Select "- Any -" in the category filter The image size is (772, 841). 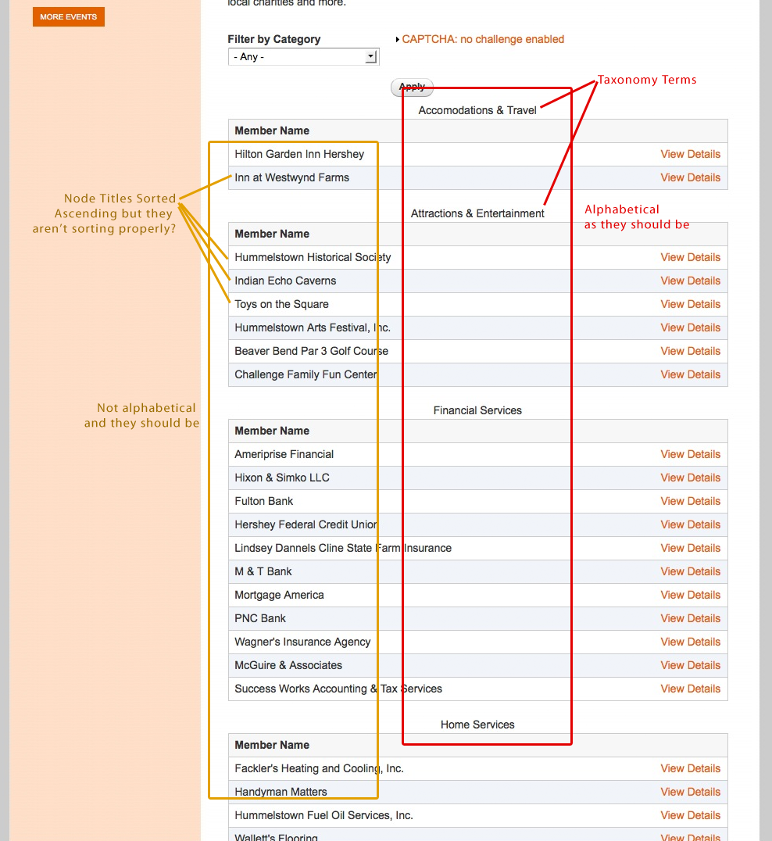coord(289,56)
